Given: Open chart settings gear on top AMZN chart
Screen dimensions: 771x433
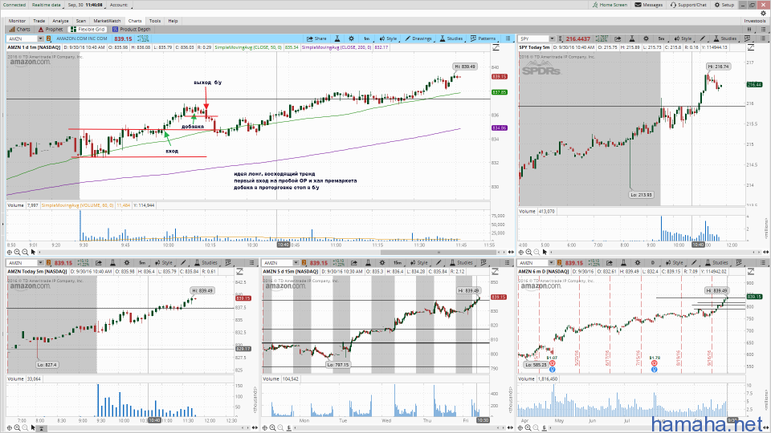Looking at the screenshot, I should pyautogui.click(x=351, y=38).
